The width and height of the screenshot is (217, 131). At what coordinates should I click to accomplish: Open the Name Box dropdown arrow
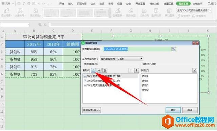(28, 25)
